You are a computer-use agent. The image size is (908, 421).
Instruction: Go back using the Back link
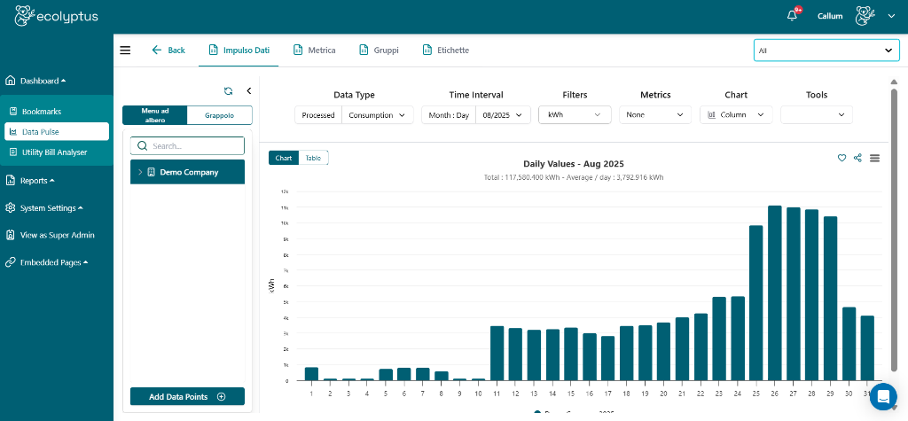point(168,51)
